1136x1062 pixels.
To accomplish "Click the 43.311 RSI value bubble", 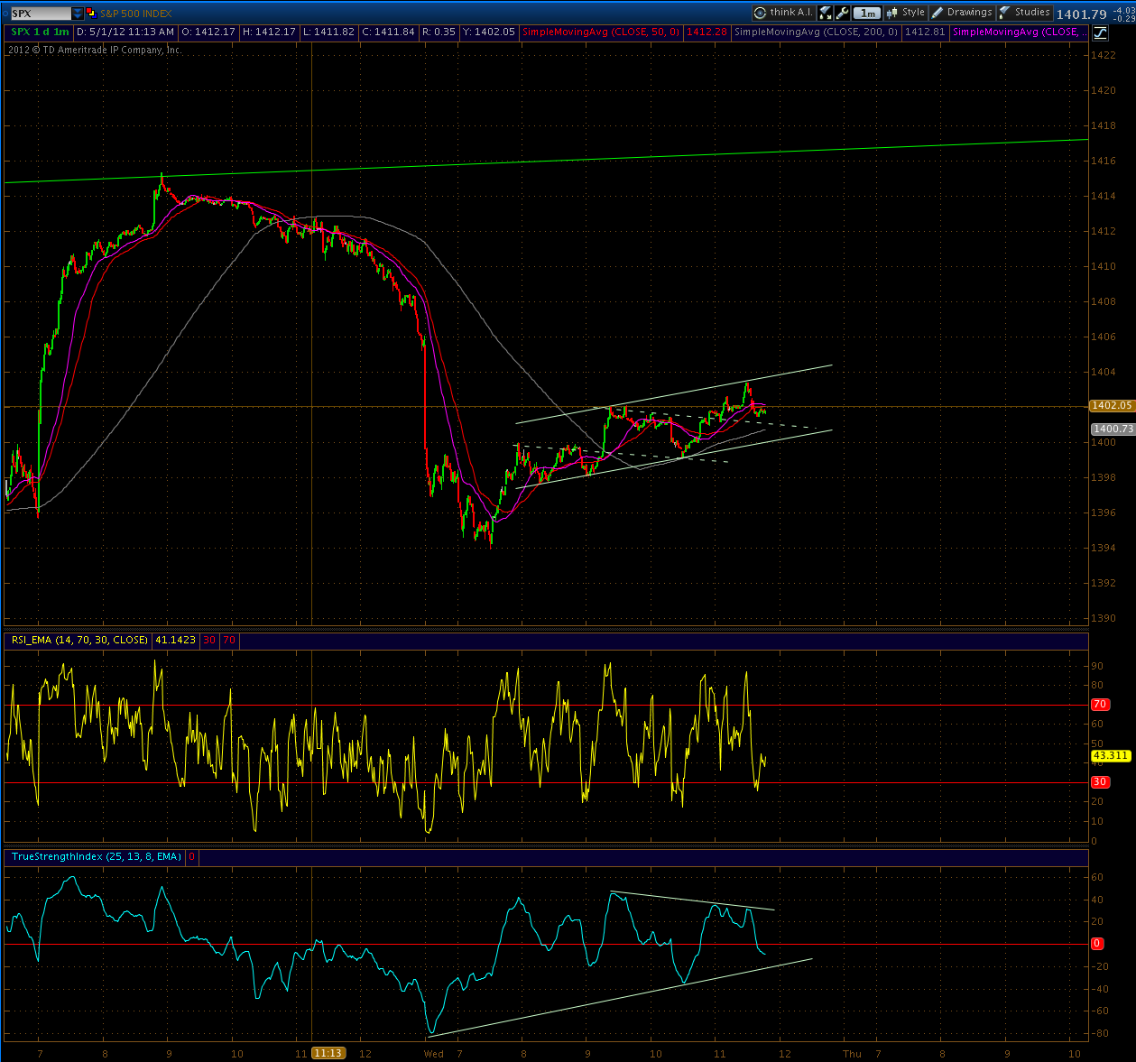I will click(1111, 755).
